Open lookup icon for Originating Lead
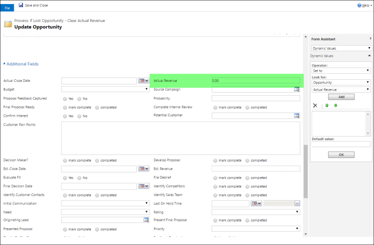 146,220
